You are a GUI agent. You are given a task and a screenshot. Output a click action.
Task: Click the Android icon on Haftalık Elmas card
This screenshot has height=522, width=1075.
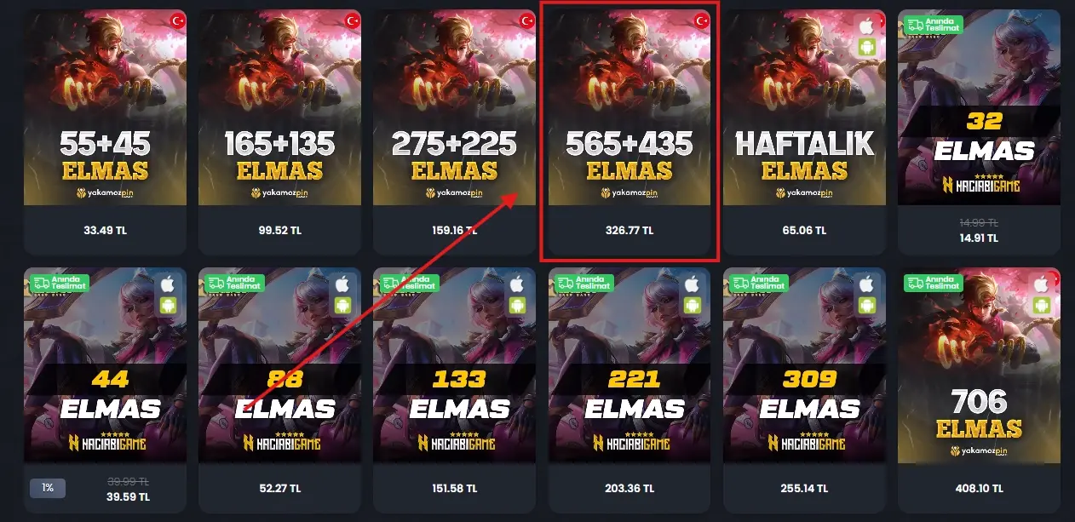point(867,47)
